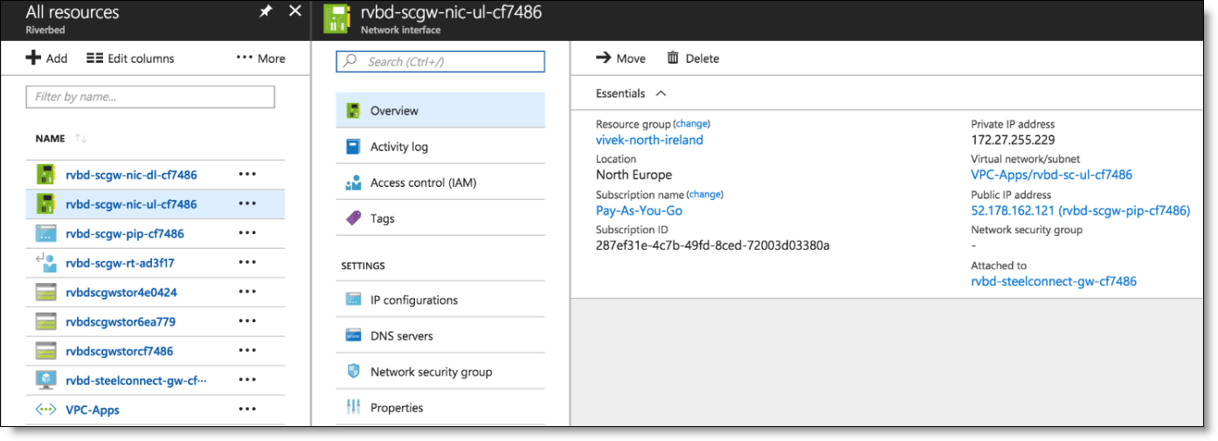The height and width of the screenshot is (441, 1218).
Task: Open Access control (IAM)
Action: pos(424,183)
